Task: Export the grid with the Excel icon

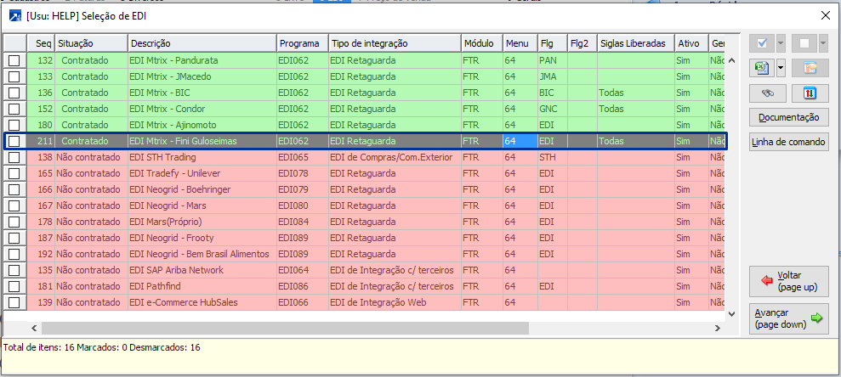Action: 762,68
